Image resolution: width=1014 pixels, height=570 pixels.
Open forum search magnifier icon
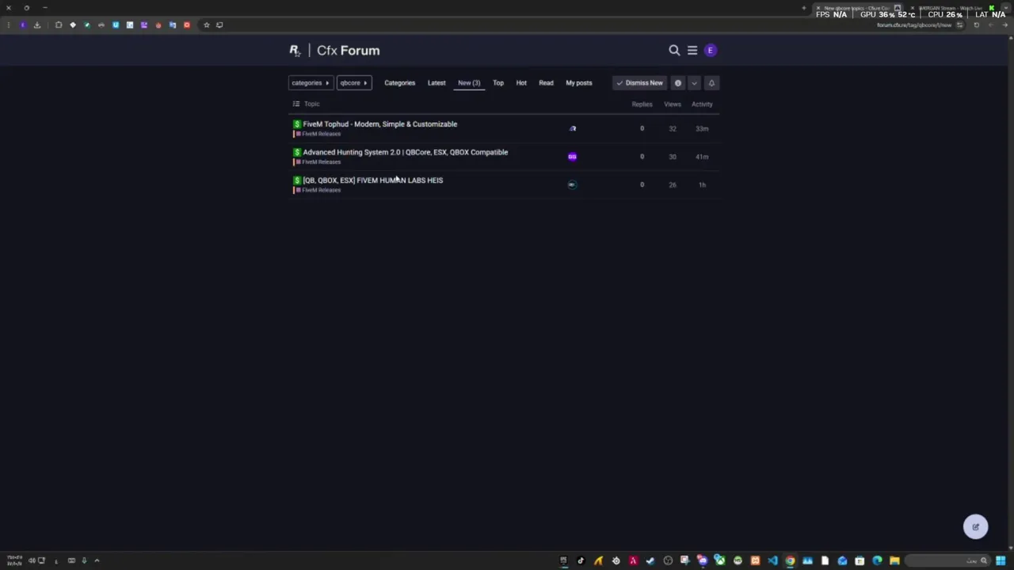pyautogui.click(x=674, y=51)
